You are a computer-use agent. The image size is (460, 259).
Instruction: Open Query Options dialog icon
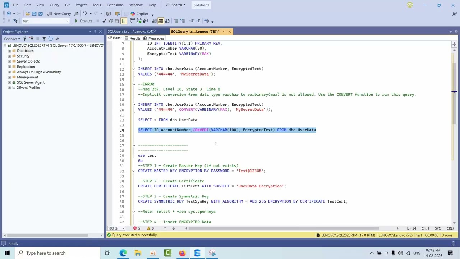click(x=117, y=21)
